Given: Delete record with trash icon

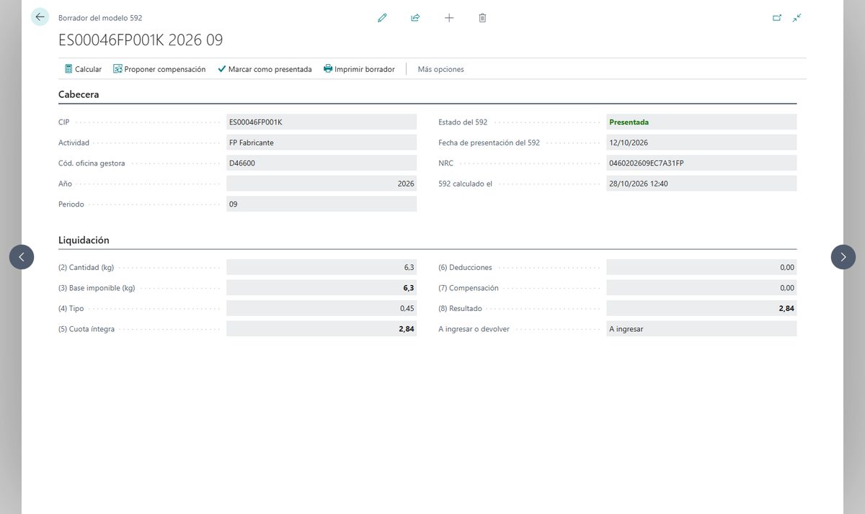Looking at the screenshot, I should pos(482,18).
